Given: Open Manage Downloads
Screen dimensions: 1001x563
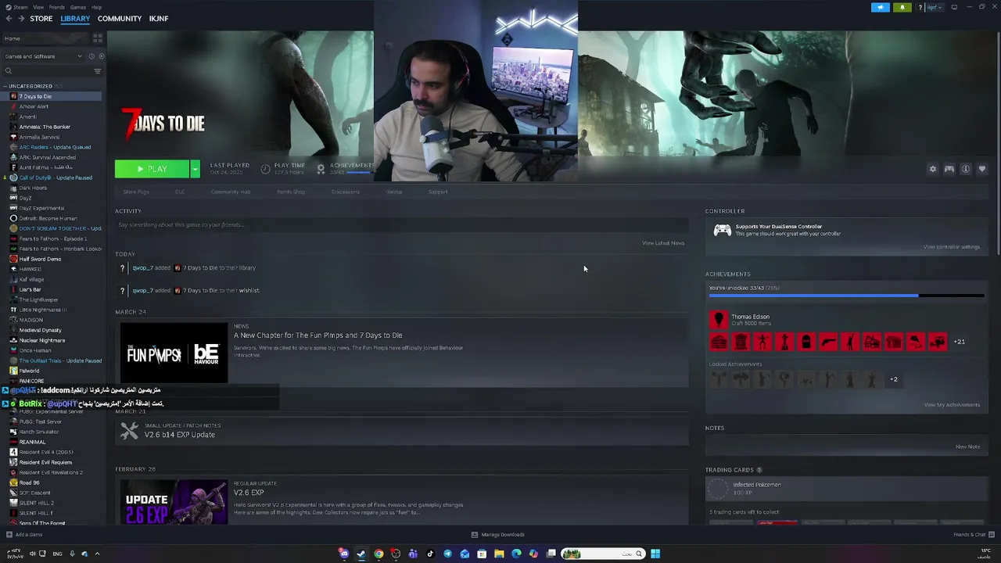Looking at the screenshot, I should pyautogui.click(x=497, y=535).
